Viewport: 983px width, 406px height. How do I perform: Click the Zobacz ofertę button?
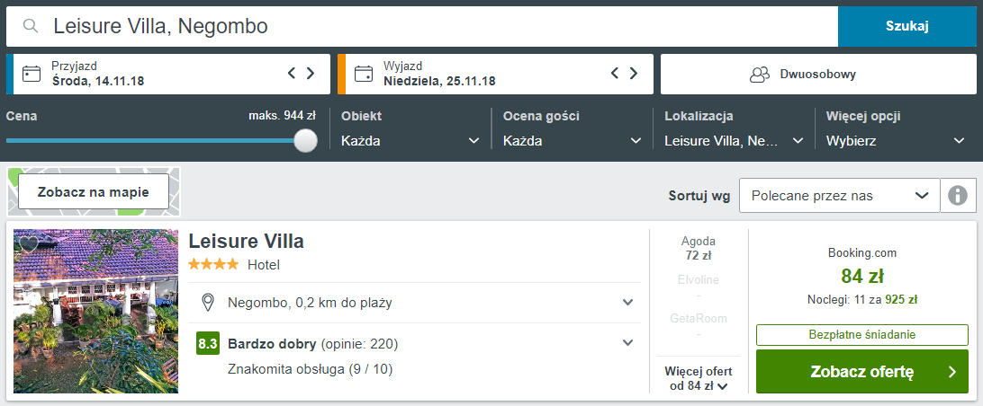coord(862,372)
